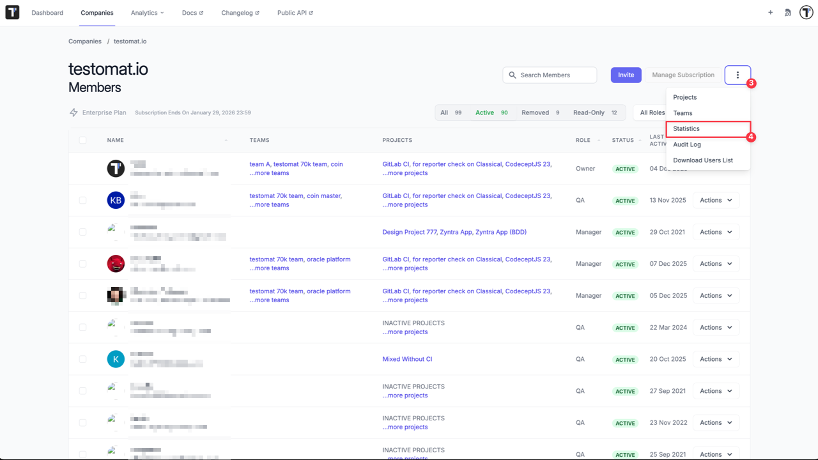Select Statistics from the open menu
The height and width of the screenshot is (460, 818).
click(686, 128)
